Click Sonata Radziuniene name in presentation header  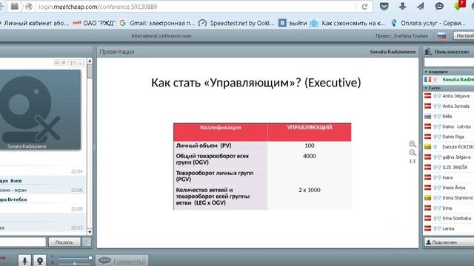[x=393, y=52]
